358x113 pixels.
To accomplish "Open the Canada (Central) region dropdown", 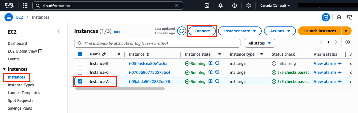I will coord(275,6).
